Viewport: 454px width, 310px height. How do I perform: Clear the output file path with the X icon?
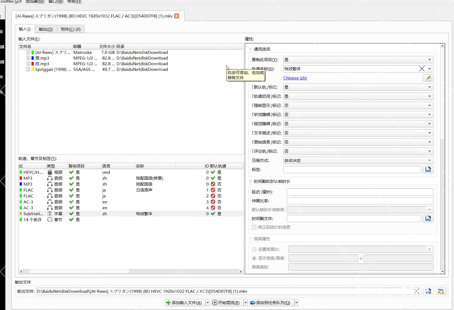pyautogui.click(x=417, y=291)
